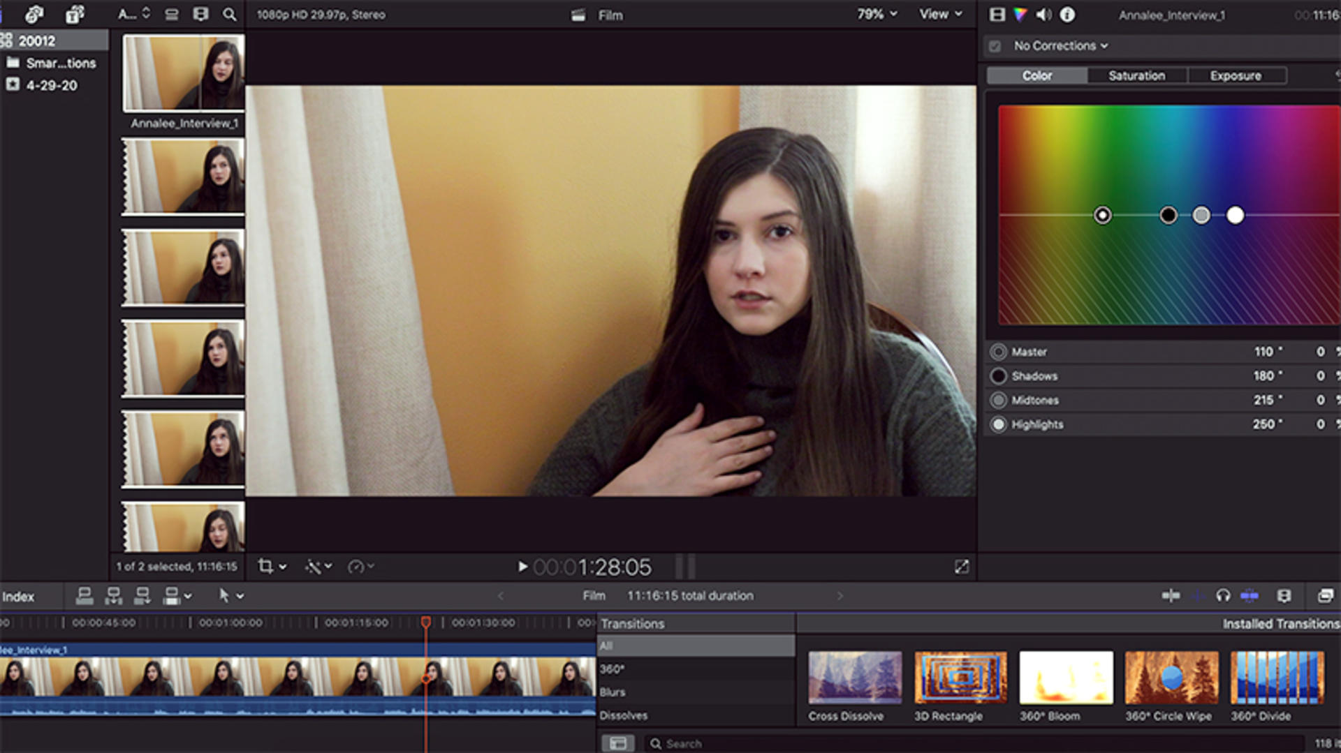Screen dimensions: 1341x753
Task: Toggle the snapping icon
Action: click(1250, 595)
